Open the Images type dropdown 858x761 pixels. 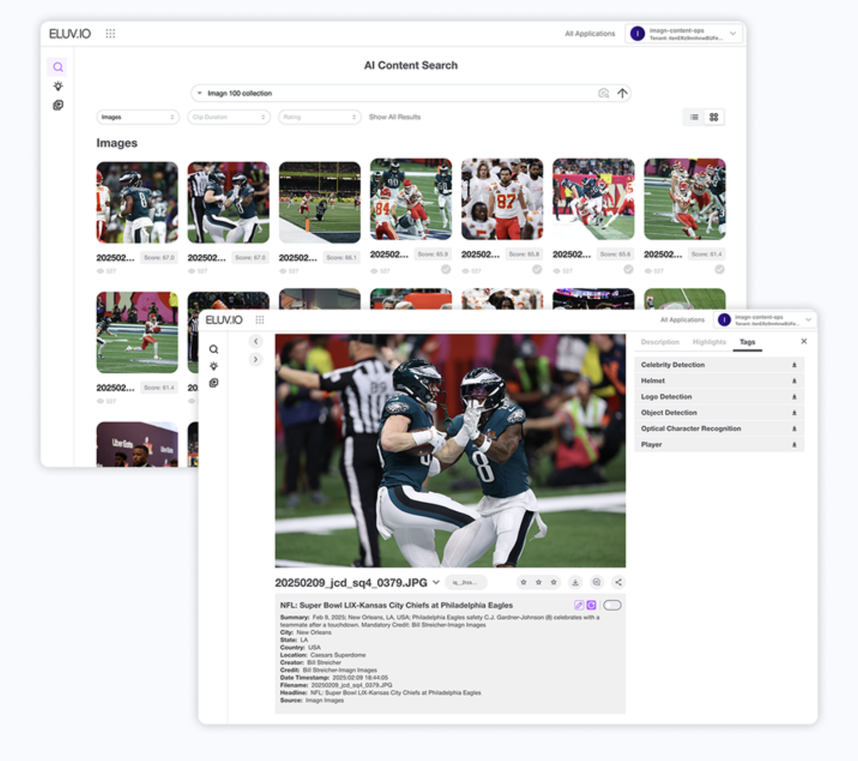(x=138, y=117)
